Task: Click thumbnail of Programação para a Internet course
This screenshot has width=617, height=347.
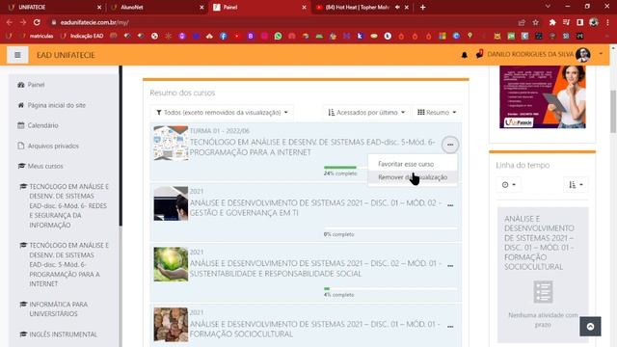Action: [x=171, y=143]
